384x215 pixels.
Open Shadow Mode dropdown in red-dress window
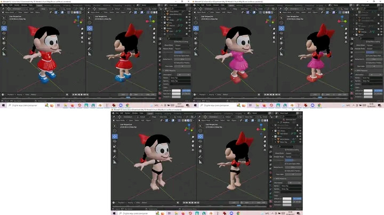182,49
